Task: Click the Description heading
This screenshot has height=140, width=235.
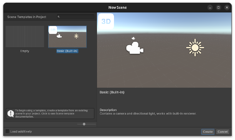Action: coord(108,110)
